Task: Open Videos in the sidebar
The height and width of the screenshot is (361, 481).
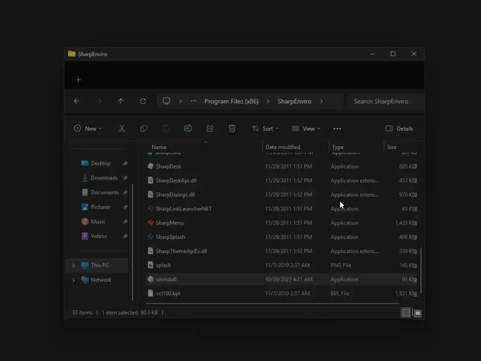Action: pos(99,236)
